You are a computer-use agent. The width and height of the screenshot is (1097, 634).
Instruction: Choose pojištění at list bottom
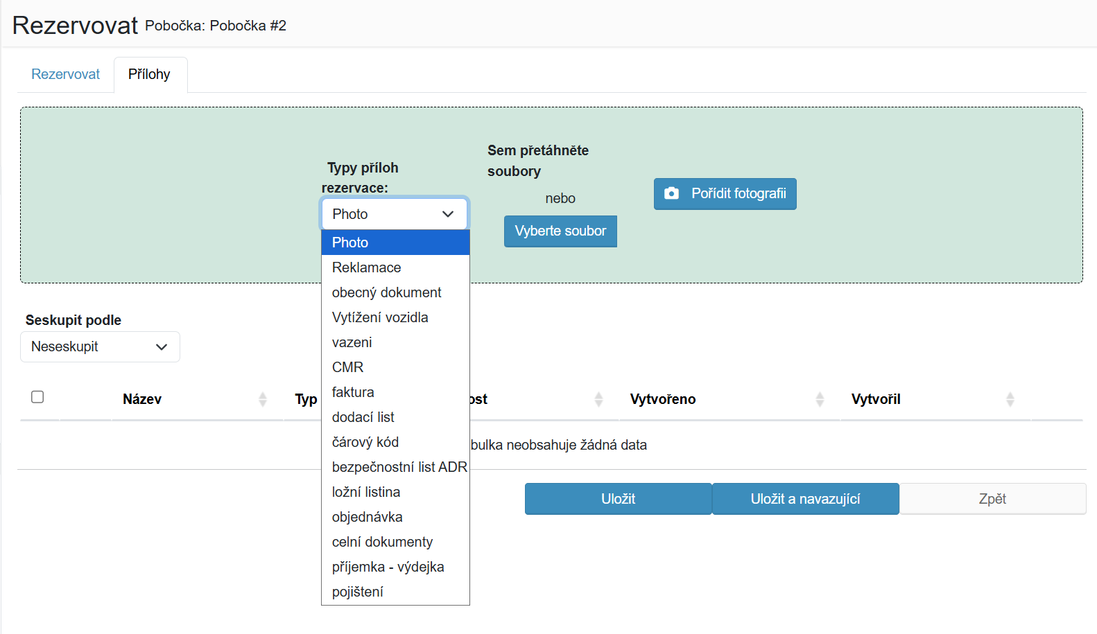pyautogui.click(x=395, y=592)
